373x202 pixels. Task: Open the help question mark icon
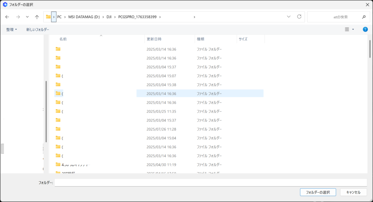pos(365,29)
